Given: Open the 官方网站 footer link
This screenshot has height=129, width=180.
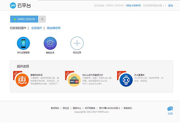Looking at the screenshot, I should coord(55,108).
